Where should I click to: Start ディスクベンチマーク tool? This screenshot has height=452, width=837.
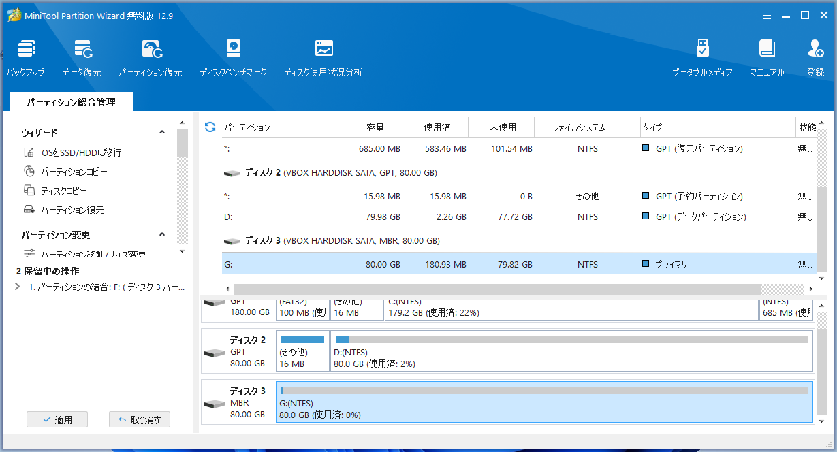(234, 58)
